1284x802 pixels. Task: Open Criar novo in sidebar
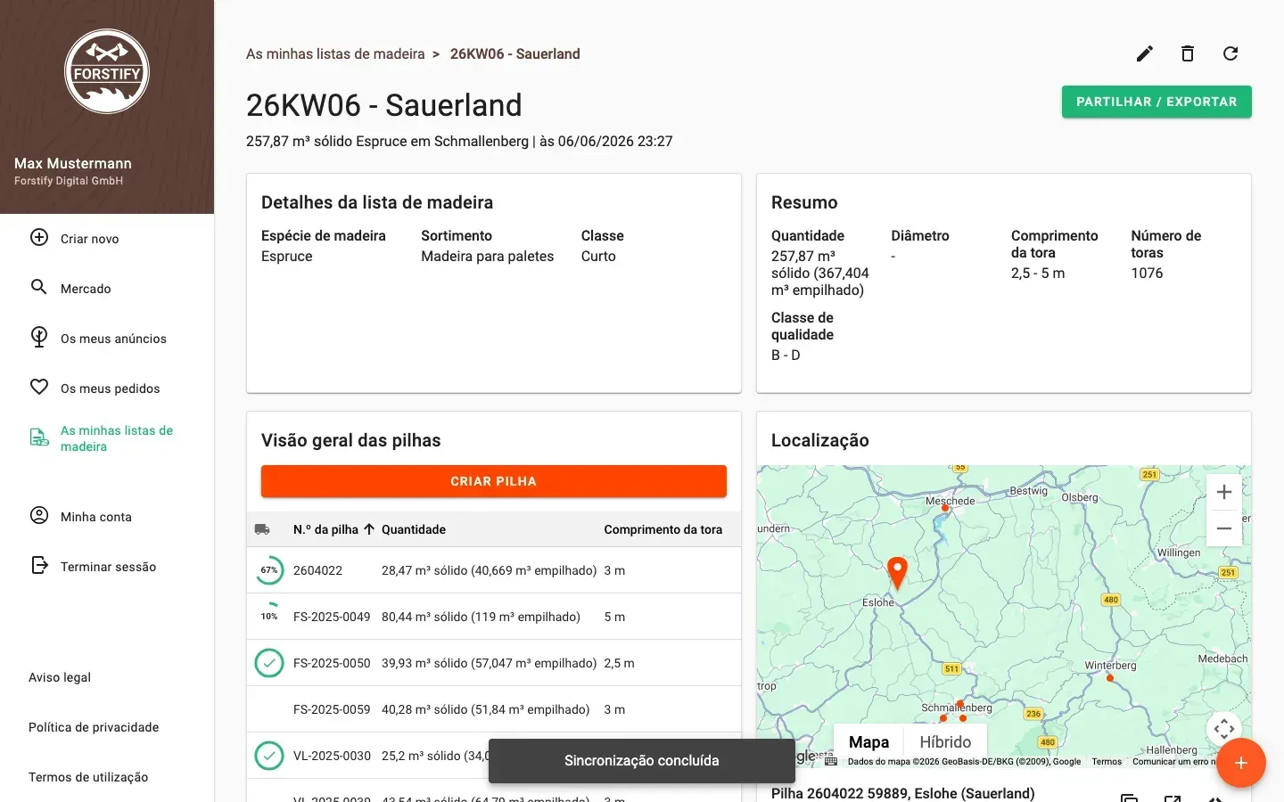coord(107,239)
